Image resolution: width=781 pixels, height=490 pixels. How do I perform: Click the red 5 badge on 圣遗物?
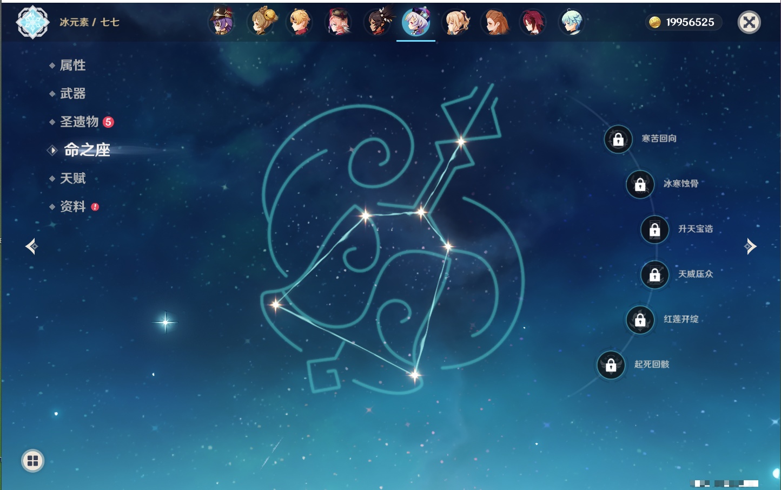coord(108,122)
